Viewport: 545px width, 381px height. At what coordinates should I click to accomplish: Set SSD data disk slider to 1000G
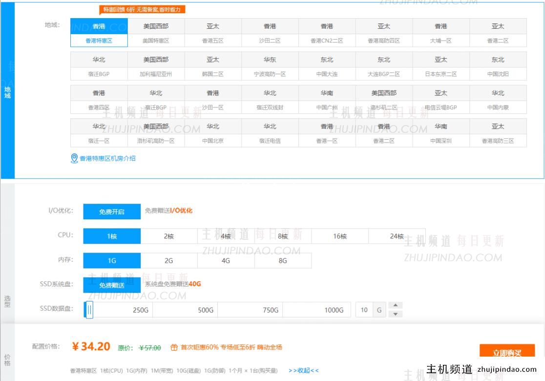(x=334, y=310)
